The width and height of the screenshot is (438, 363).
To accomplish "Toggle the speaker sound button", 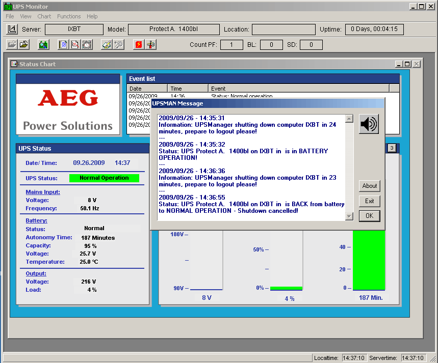I will (369, 124).
